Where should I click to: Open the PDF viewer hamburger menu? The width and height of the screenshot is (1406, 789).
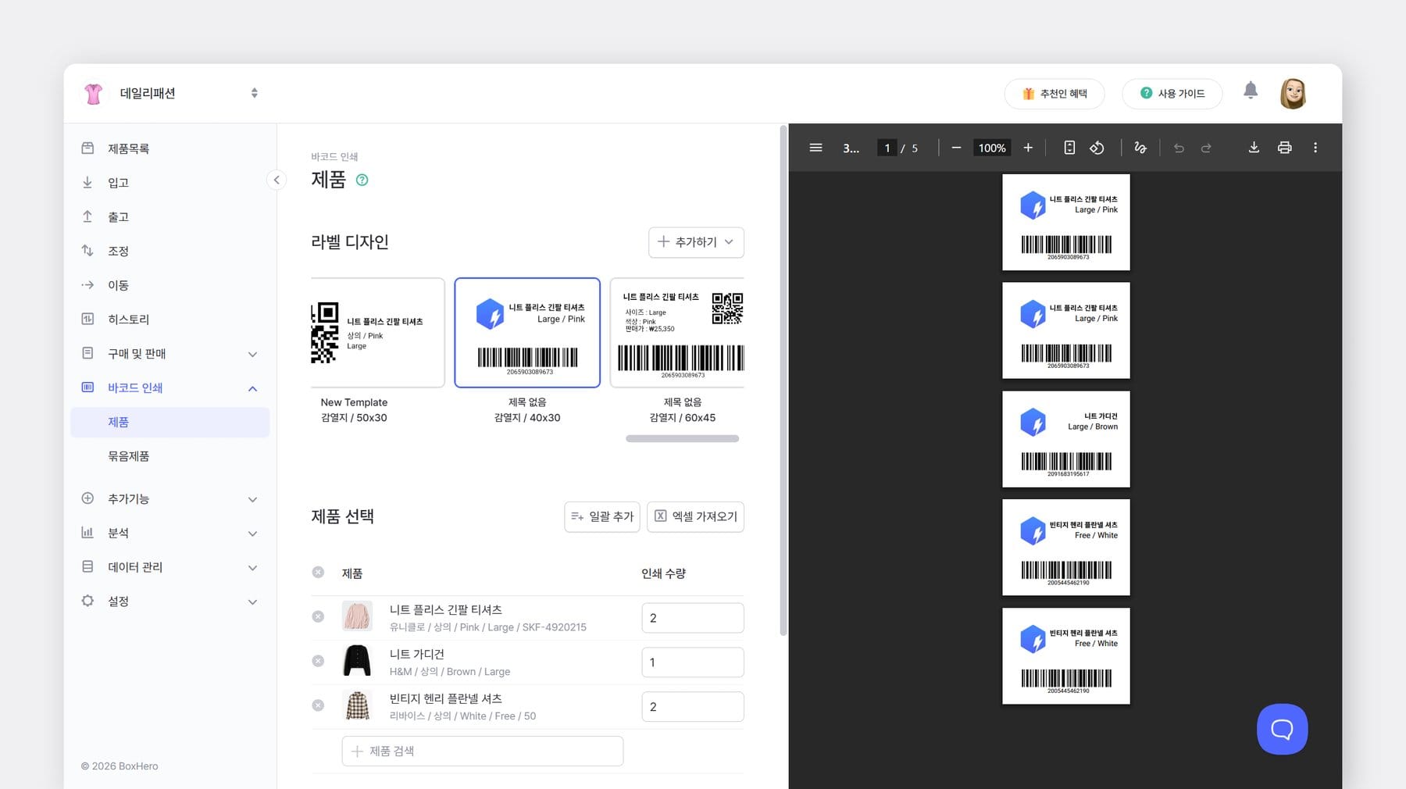(x=815, y=147)
